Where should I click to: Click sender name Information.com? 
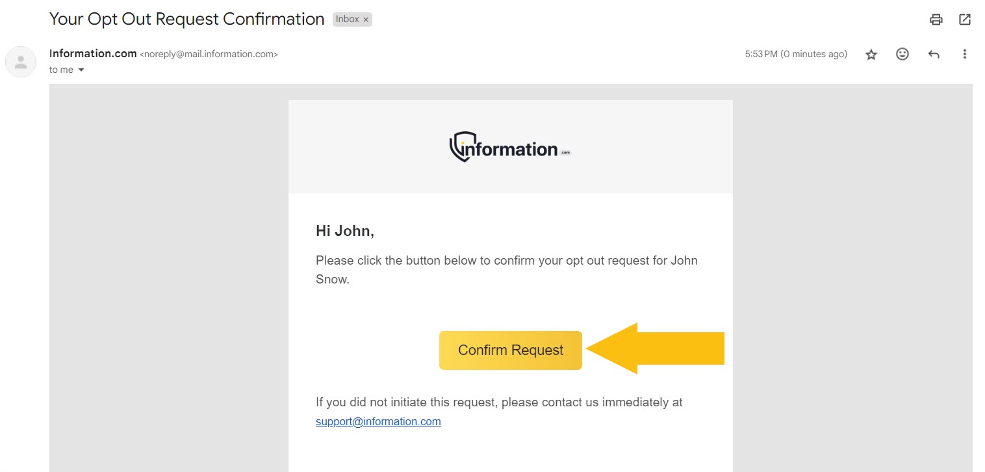[x=93, y=53]
